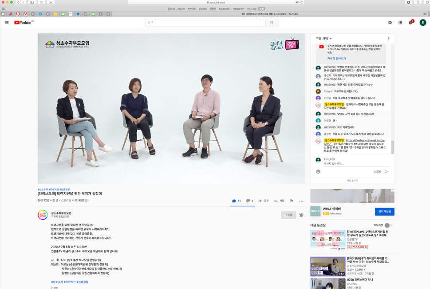Show Safari tab overview button

point(427,2)
